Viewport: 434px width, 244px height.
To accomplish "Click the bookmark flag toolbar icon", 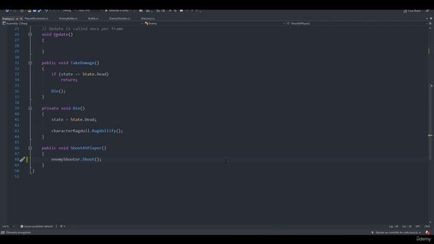I will point(181,11).
